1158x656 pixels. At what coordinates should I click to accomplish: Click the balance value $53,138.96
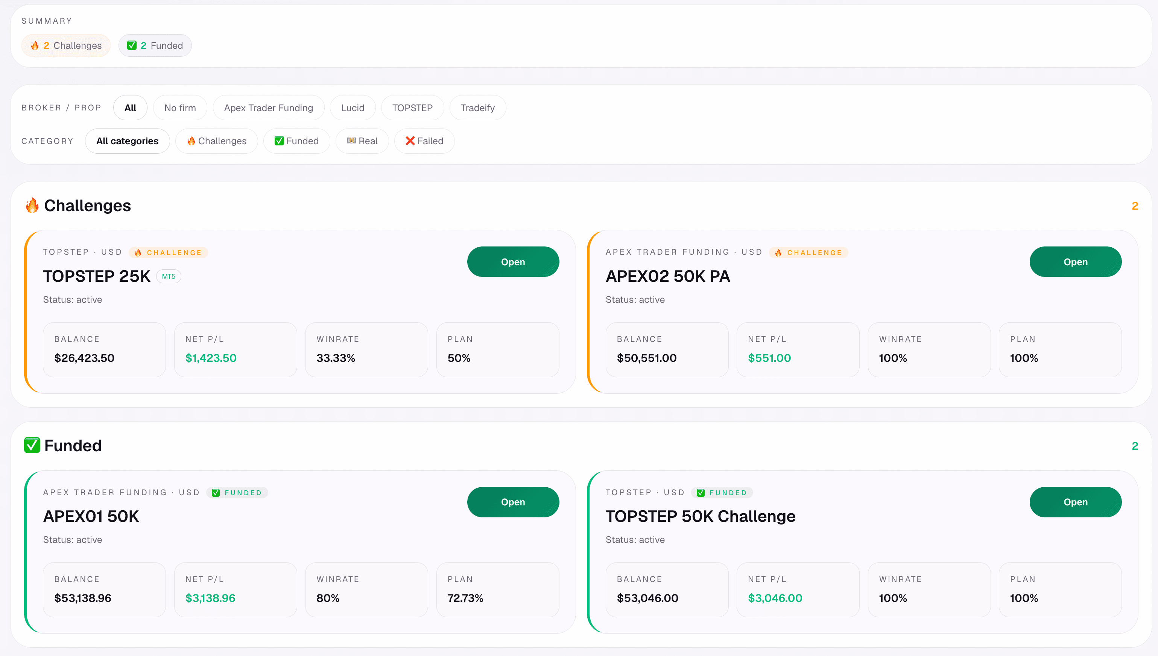(82, 599)
